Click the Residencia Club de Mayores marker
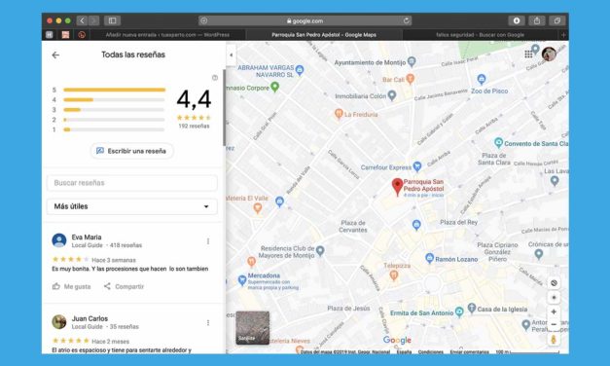 [x=320, y=251]
